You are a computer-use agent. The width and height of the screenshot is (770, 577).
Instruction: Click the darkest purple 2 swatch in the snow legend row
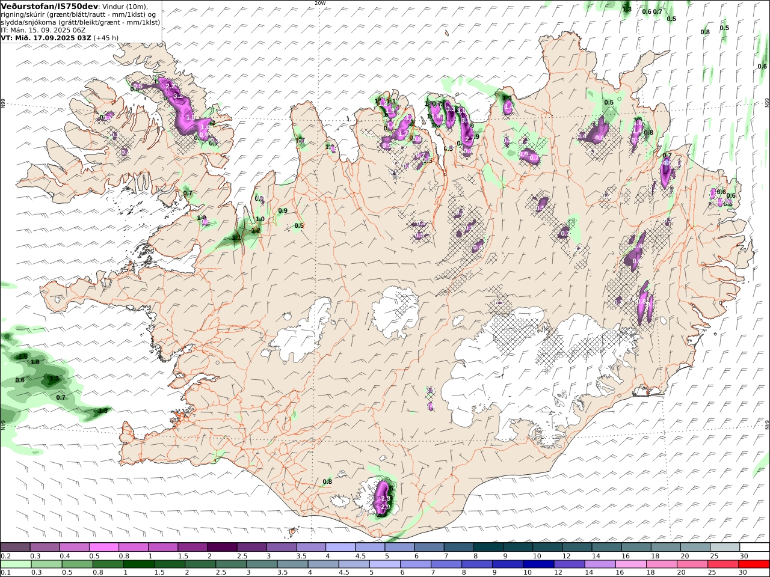click(222, 547)
